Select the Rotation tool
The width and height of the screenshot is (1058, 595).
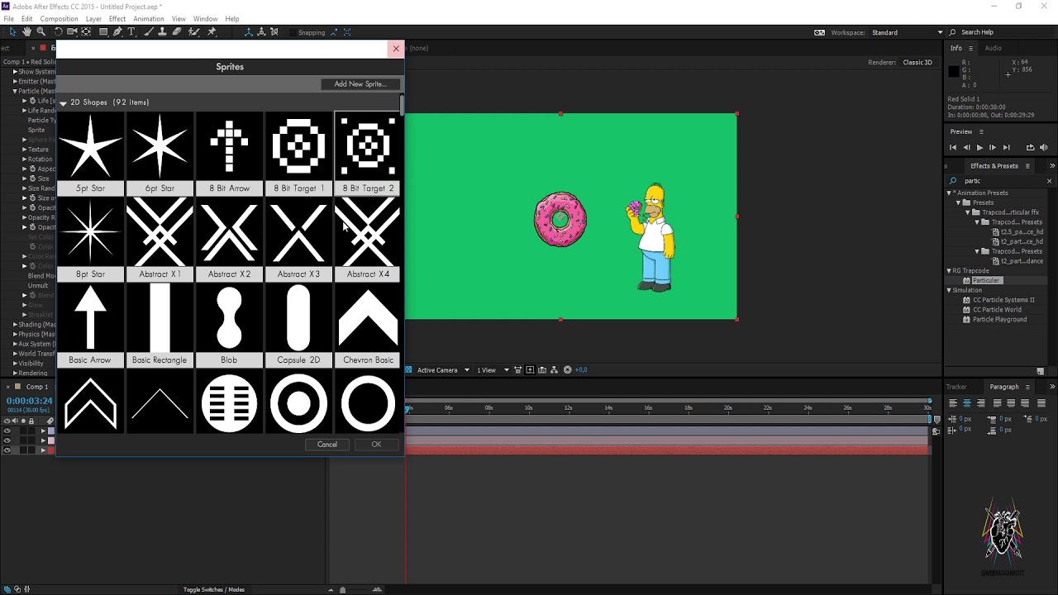coord(58,32)
